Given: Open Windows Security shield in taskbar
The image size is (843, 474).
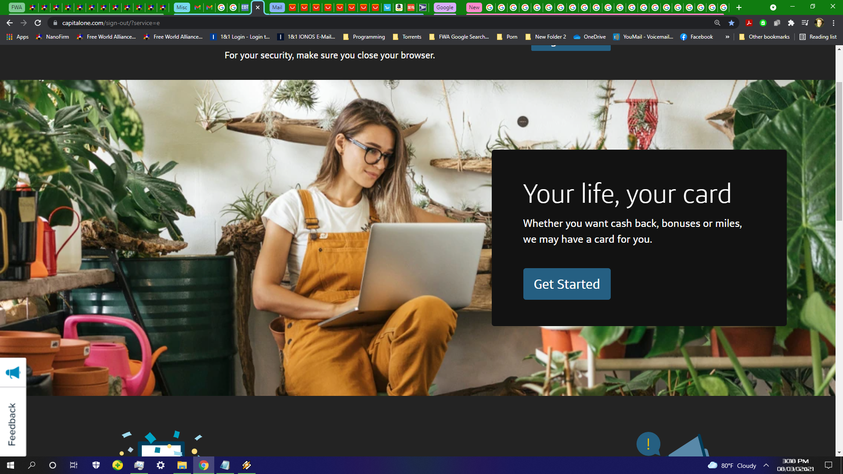Looking at the screenshot, I should pyautogui.click(x=96, y=465).
